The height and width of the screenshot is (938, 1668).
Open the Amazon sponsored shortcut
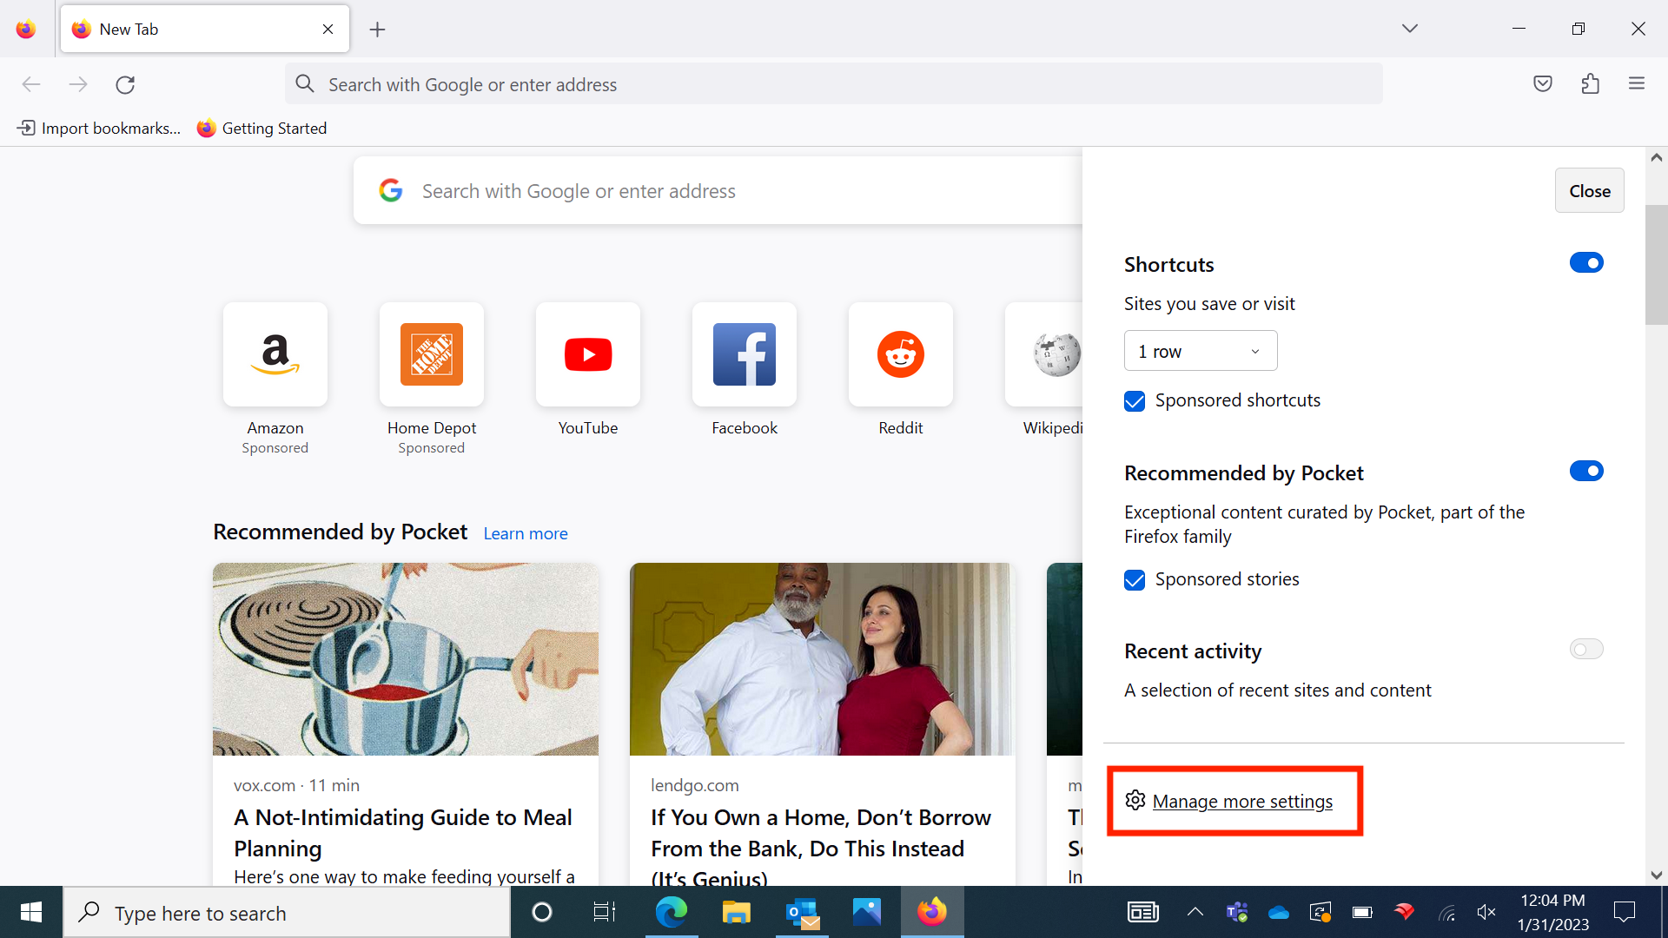pos(275,354)
